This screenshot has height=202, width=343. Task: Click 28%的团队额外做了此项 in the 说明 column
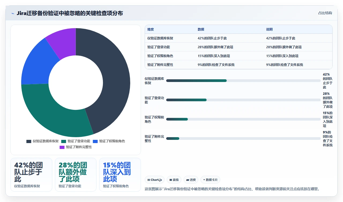tap(284, 47)
